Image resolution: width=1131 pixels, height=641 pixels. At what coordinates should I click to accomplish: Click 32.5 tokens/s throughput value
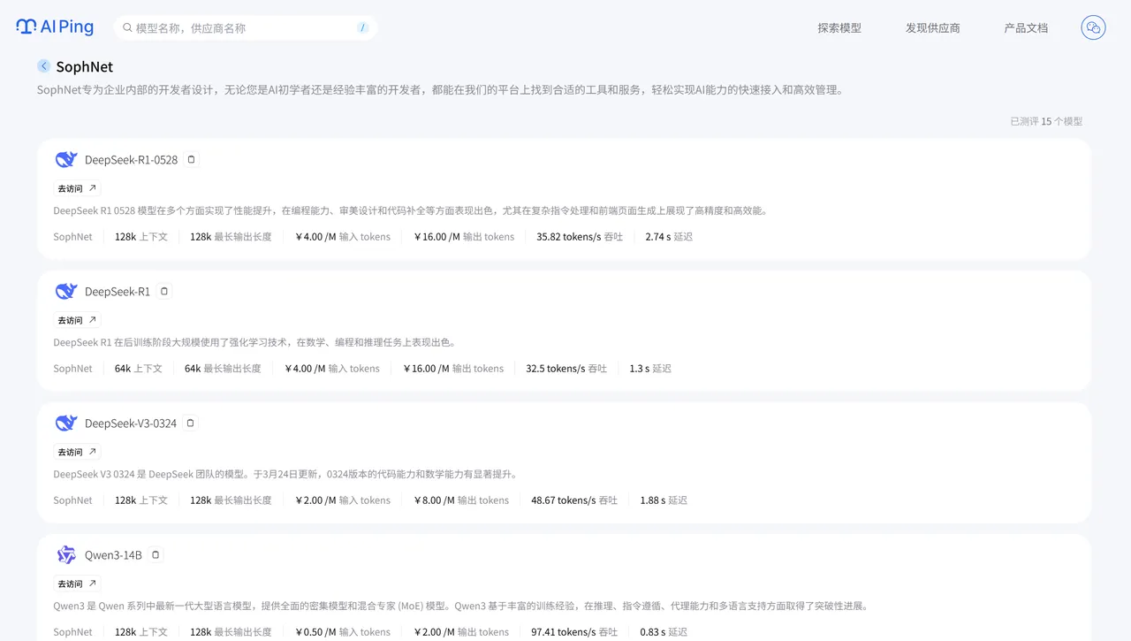pyautogui.click(x=566, y=369)
